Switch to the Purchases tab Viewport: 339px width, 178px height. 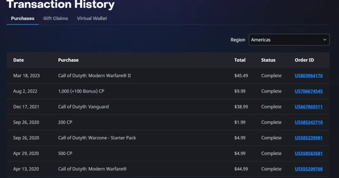pyautogui.click(x=23, y=19)
